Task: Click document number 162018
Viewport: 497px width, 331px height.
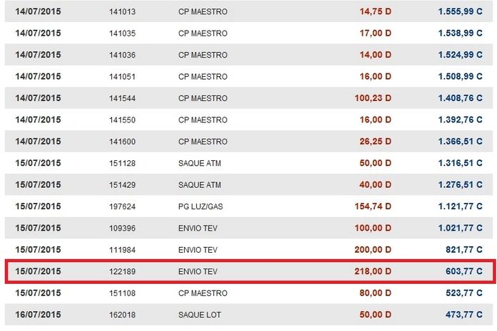Action: point(123,314)
